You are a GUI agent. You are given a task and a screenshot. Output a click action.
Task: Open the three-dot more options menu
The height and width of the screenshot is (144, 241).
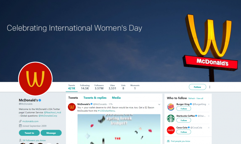click(210, 87)
